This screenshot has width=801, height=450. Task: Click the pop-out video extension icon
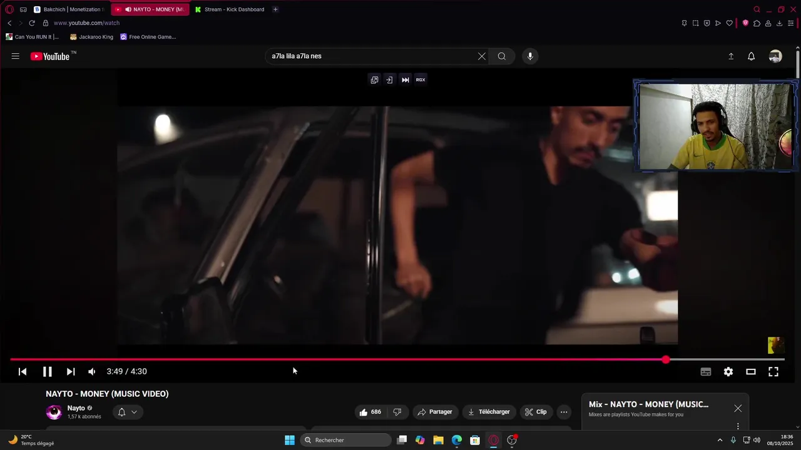point(374,80)
